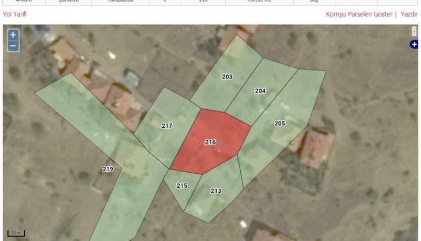The width and height of the screenshot is (421, 241).
Task: Pick parcel 205 on the map
Action: click(280, 123)
